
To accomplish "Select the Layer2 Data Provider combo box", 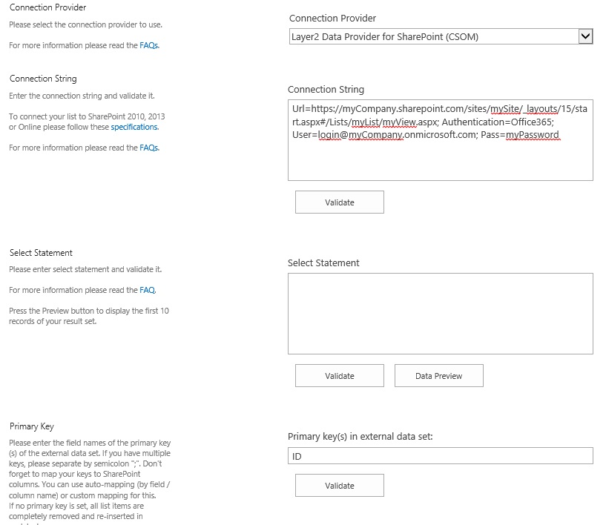I will pos(432,36).
